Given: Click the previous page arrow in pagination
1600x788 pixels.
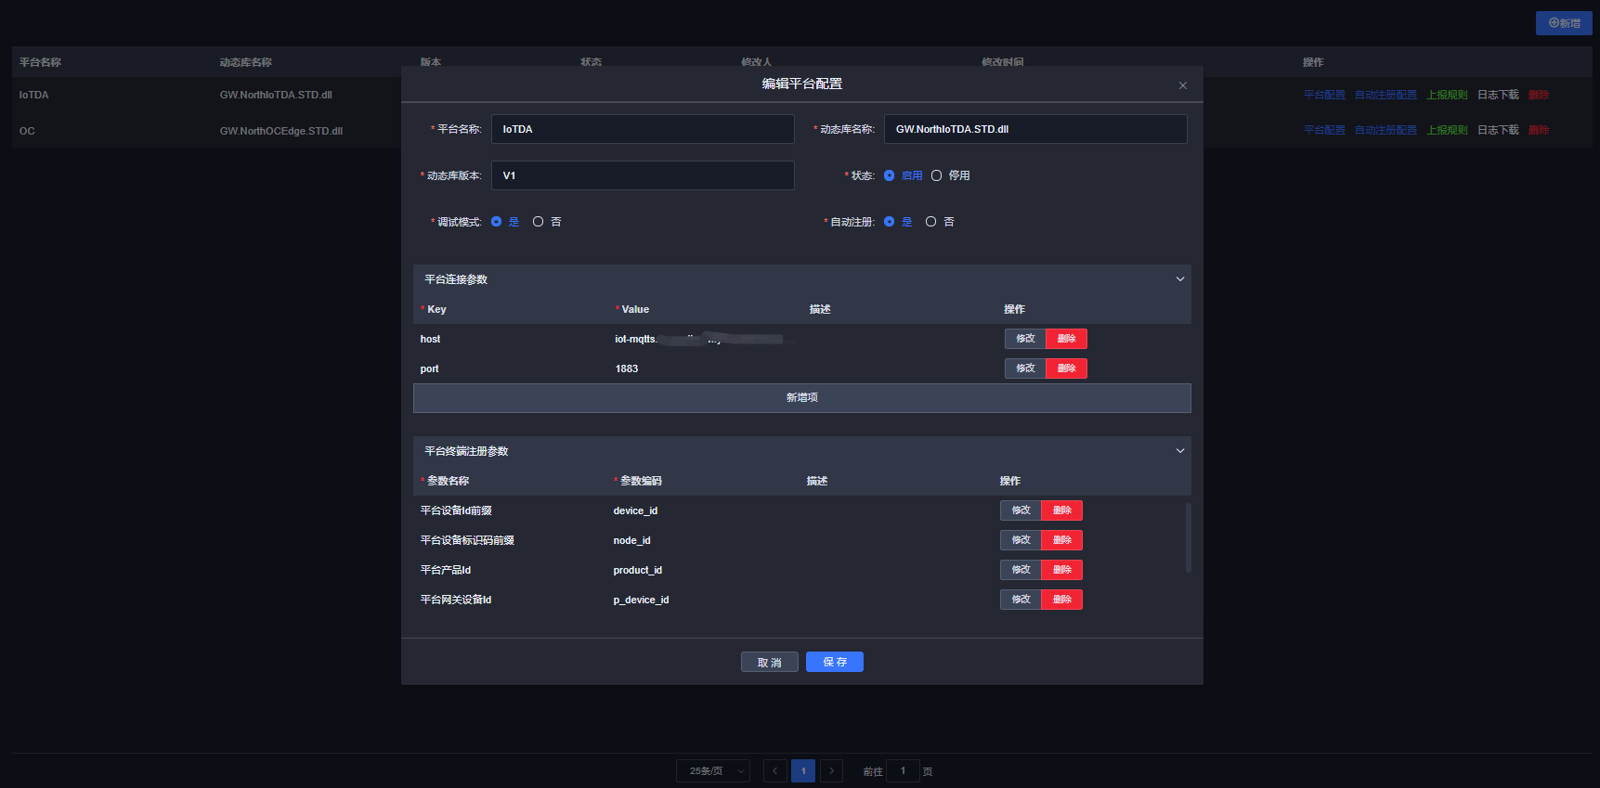Looking at the screenshot, I should (x=774, y=771).
